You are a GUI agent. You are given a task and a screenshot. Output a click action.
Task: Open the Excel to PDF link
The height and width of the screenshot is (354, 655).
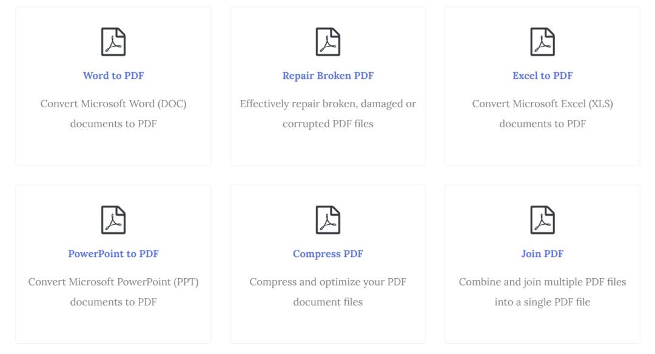point(543,76)
